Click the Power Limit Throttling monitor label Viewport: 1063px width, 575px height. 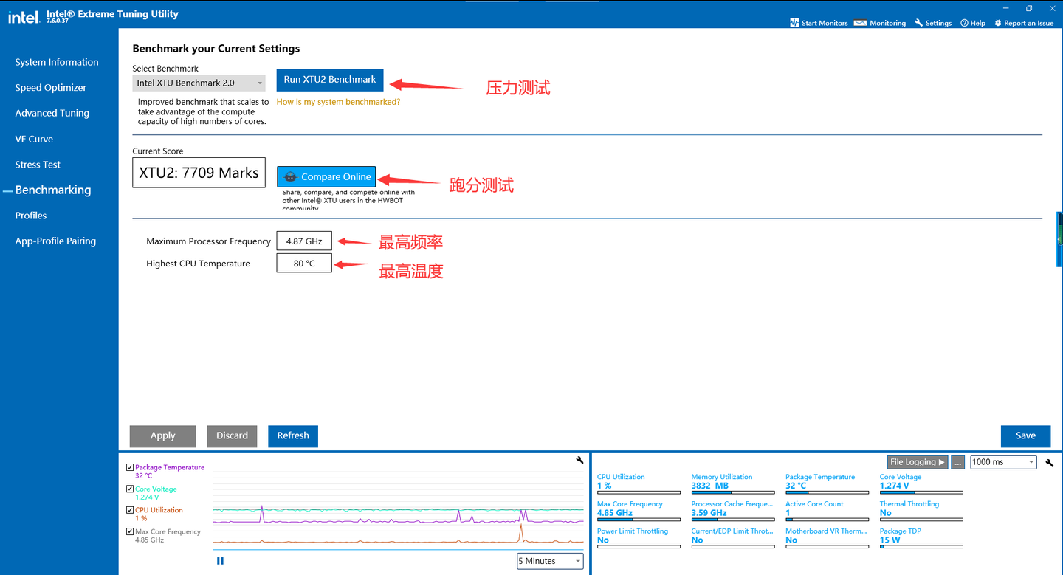[x=633, y=531]
